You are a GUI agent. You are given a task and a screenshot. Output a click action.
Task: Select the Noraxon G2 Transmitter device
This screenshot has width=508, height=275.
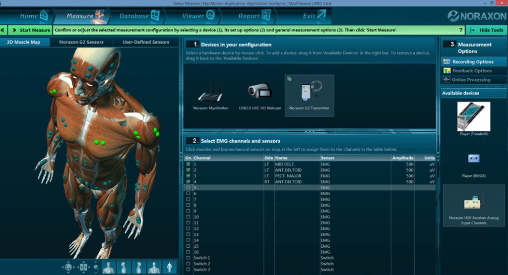pyautogui.click(x=310, y=96)
